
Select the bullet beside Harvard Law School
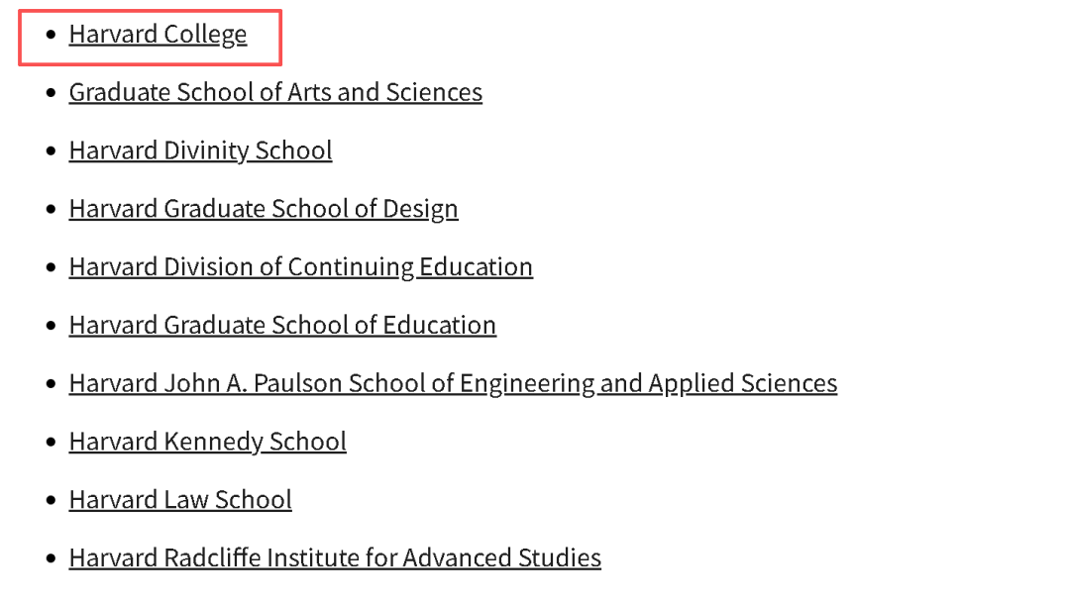pos(52,500)
